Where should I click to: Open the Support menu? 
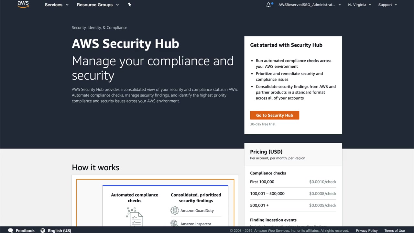(387, 5)
